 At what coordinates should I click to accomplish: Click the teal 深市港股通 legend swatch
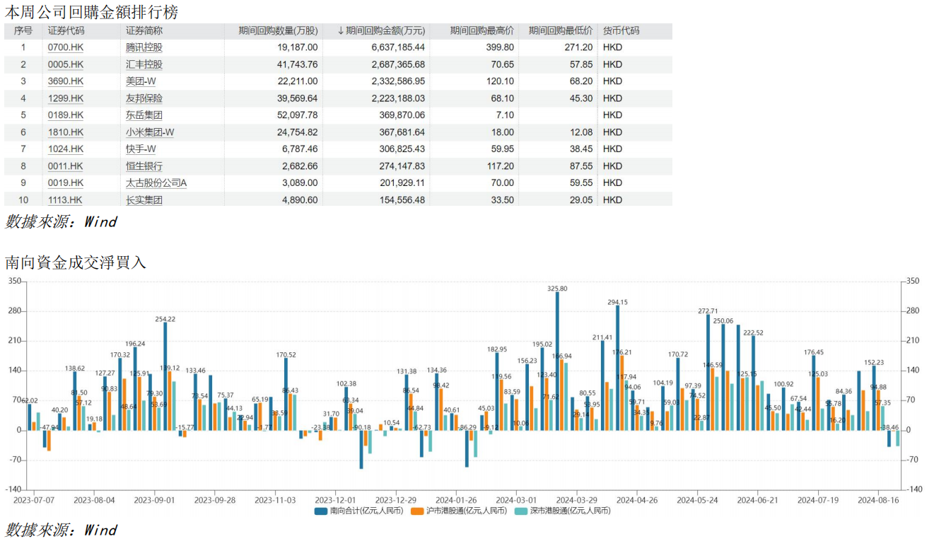pyautogui.click(x=521, y=511)
